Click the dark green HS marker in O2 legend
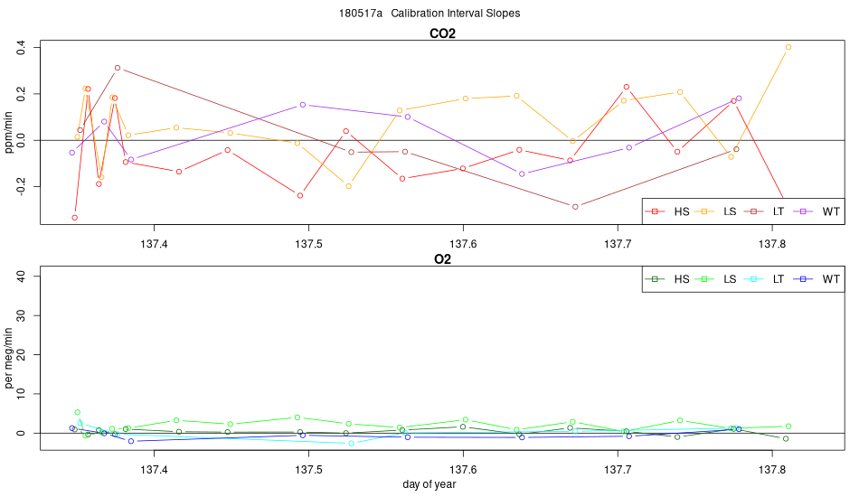The width and height of the screenshot is (859, 497). point(655,279)
